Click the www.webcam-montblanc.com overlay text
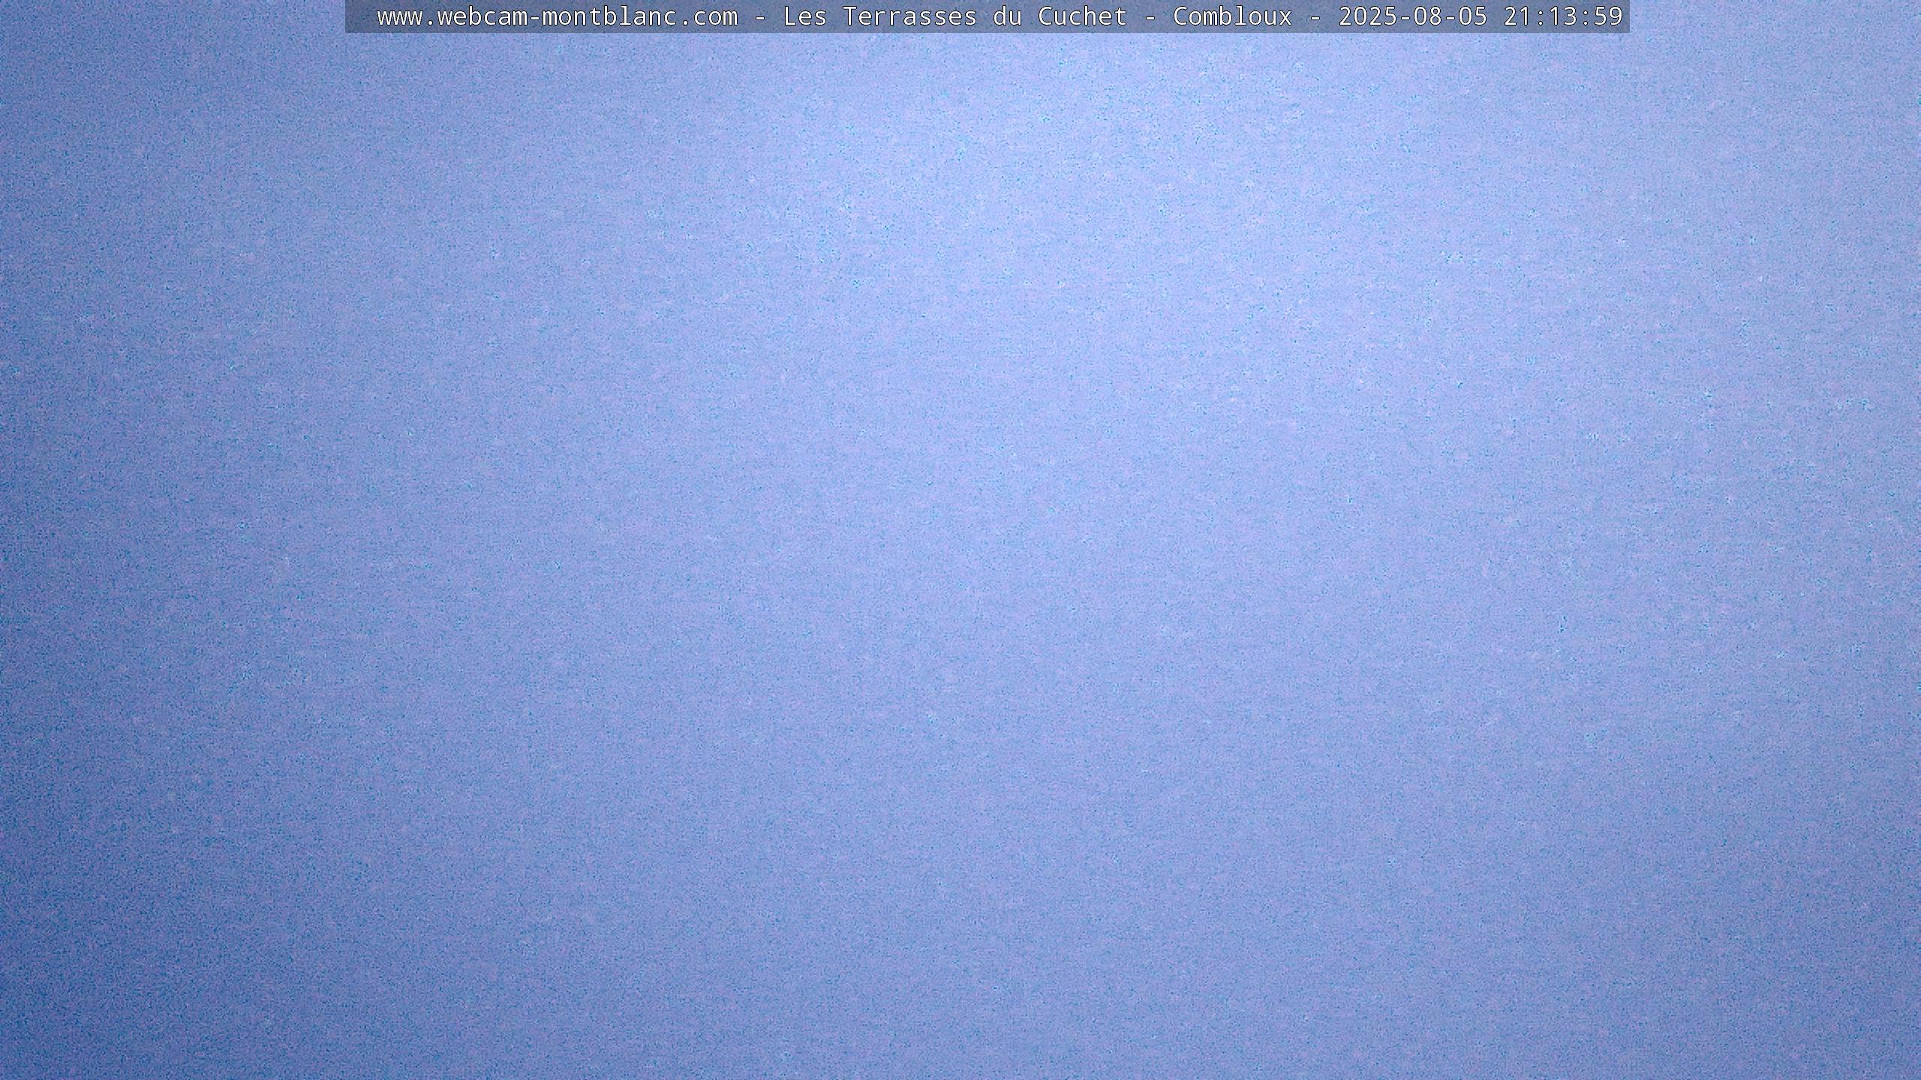This screenshot has width=1921, height=1080. (x=557, y=16)
